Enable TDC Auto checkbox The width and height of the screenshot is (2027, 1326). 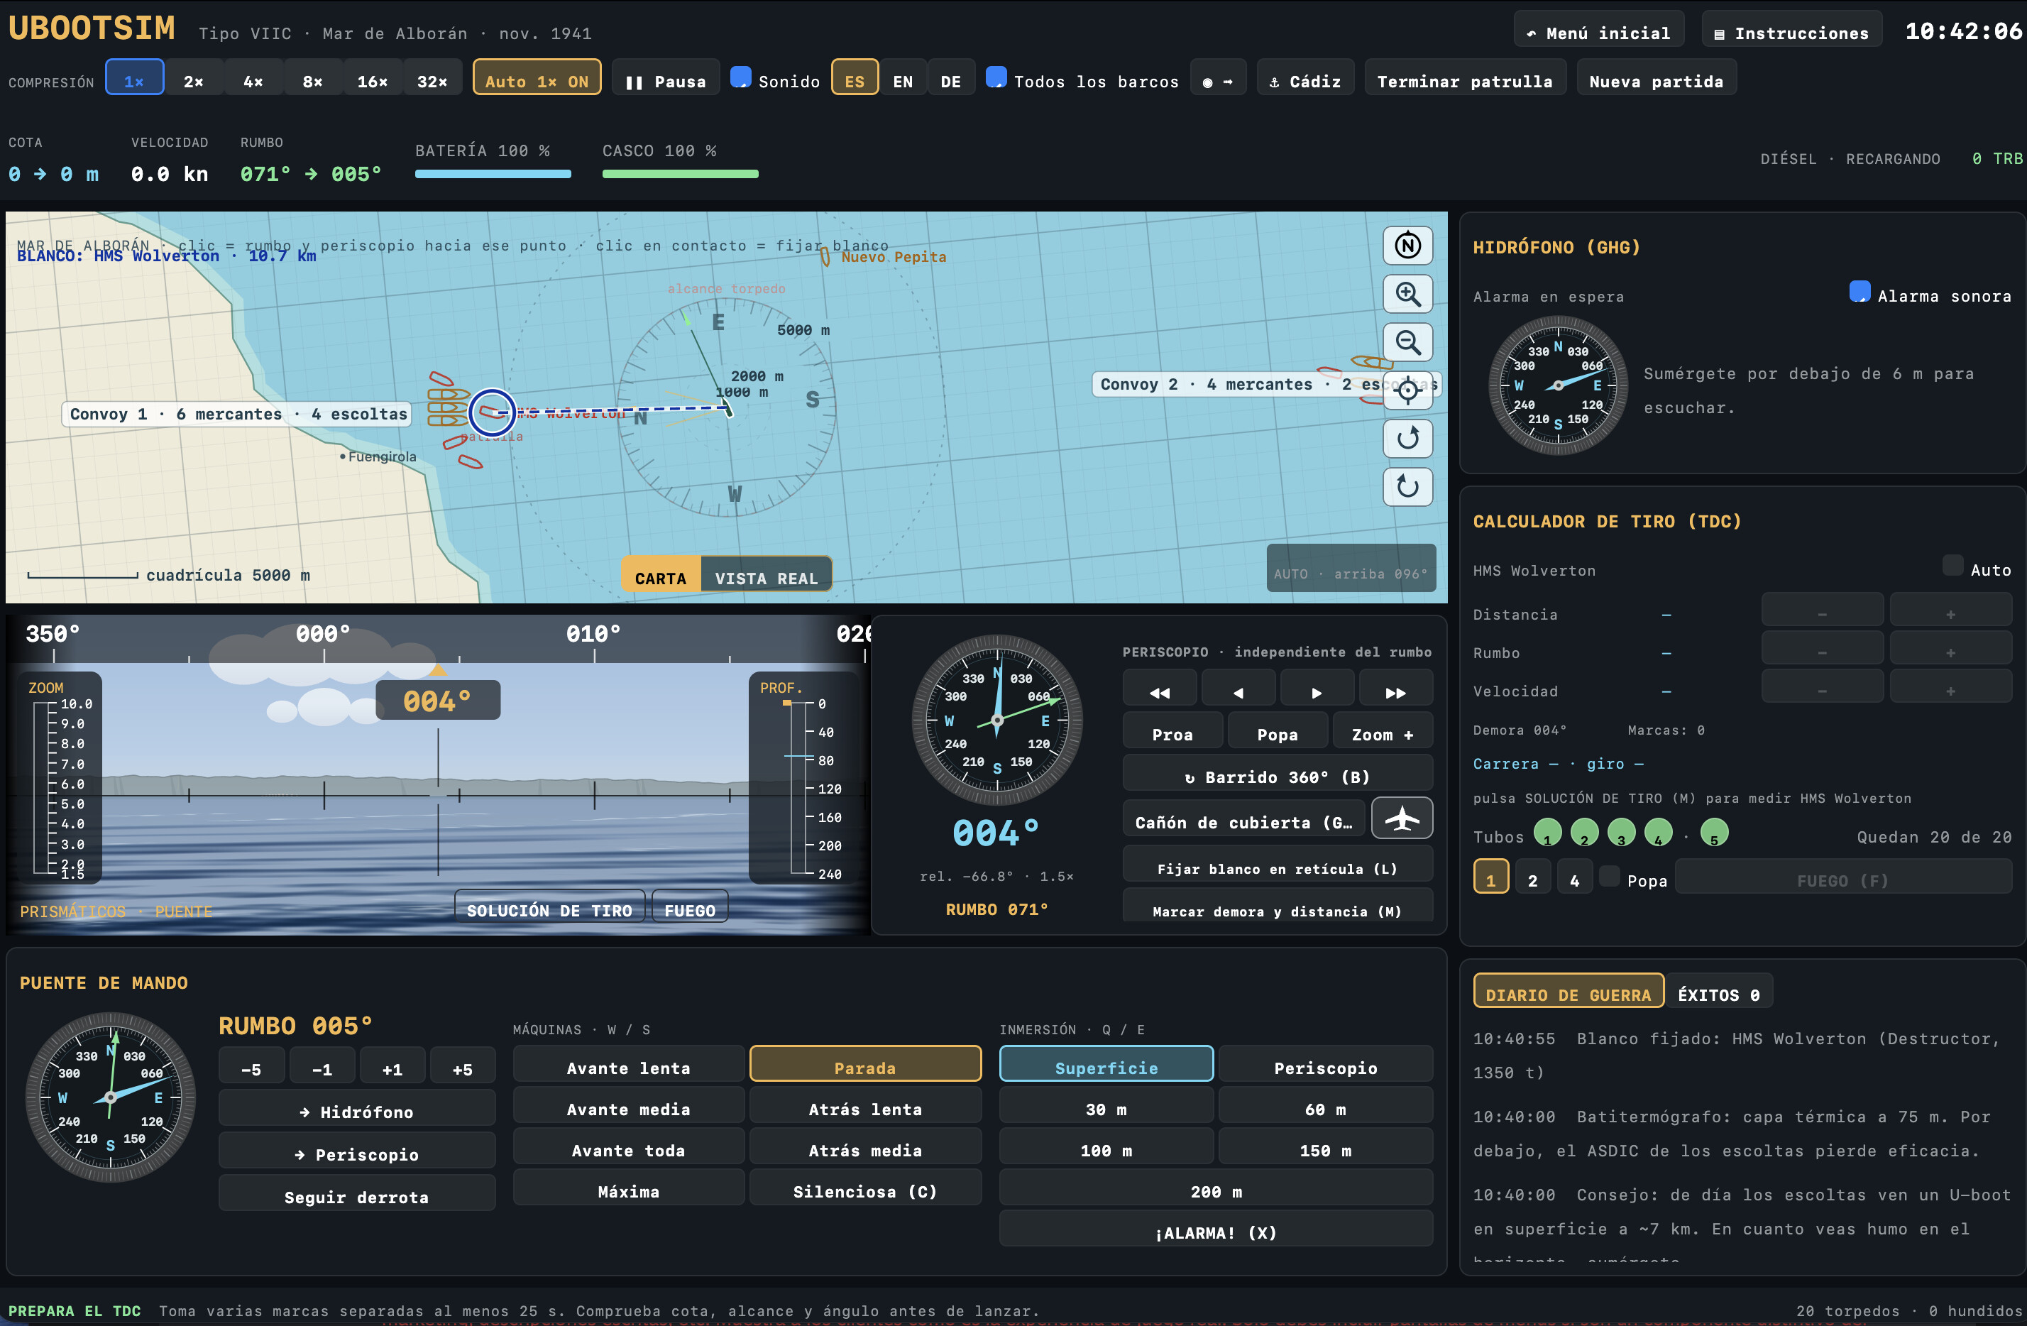pyautogui.click(x=1953, y=566)
